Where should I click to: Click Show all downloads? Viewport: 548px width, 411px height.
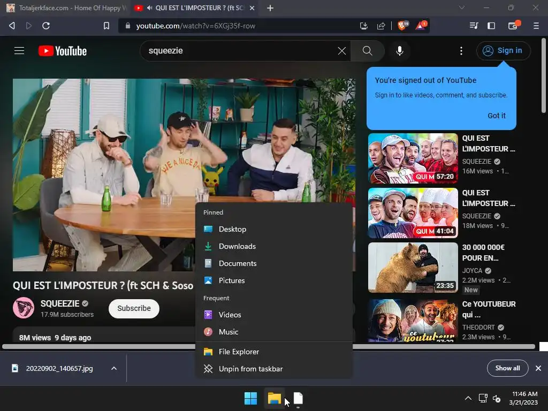tap(507, 368)
